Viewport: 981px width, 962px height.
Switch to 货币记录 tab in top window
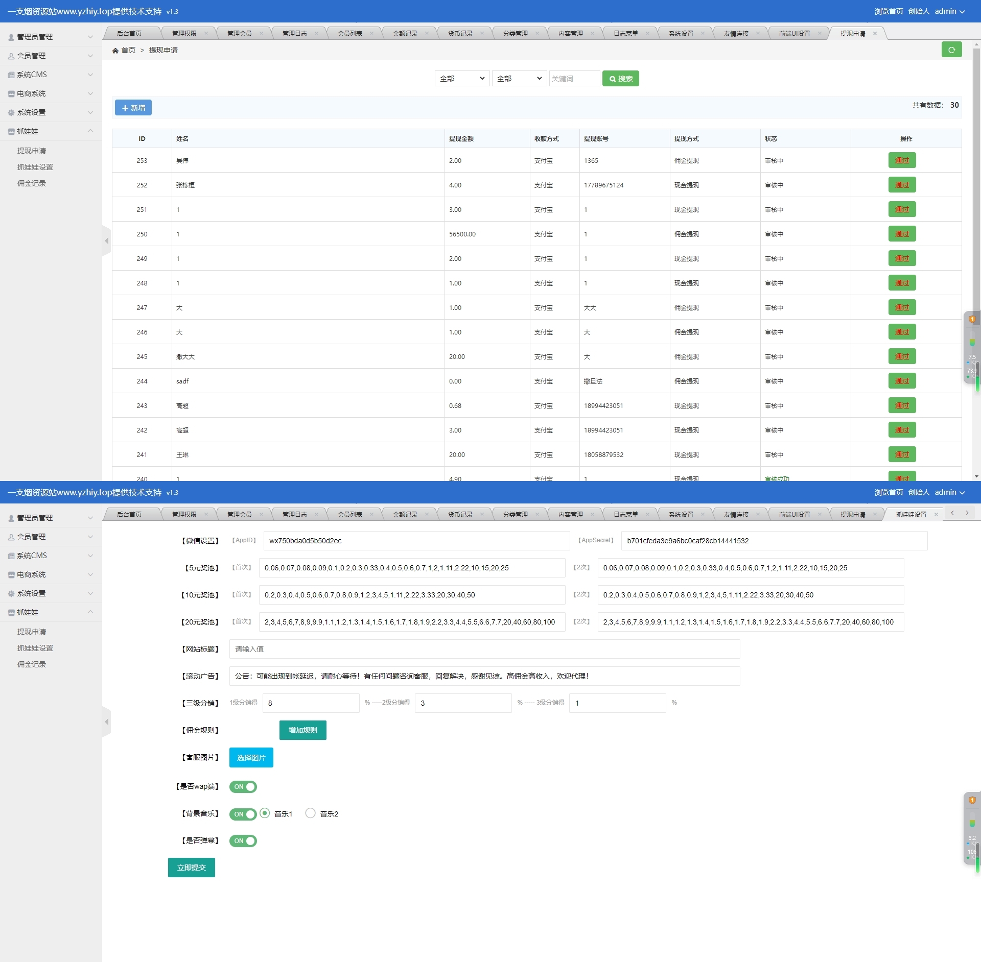(460, 33)
